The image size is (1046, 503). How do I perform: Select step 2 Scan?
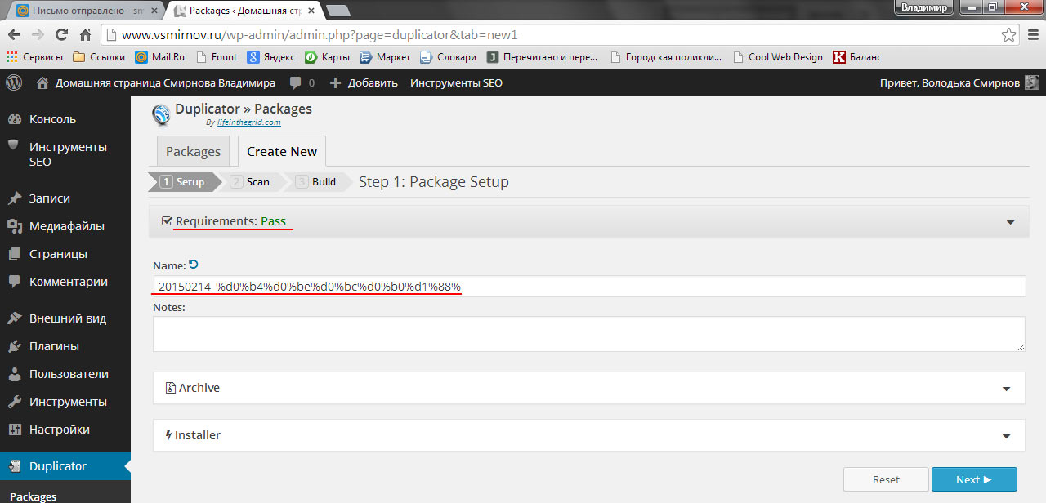251,182
